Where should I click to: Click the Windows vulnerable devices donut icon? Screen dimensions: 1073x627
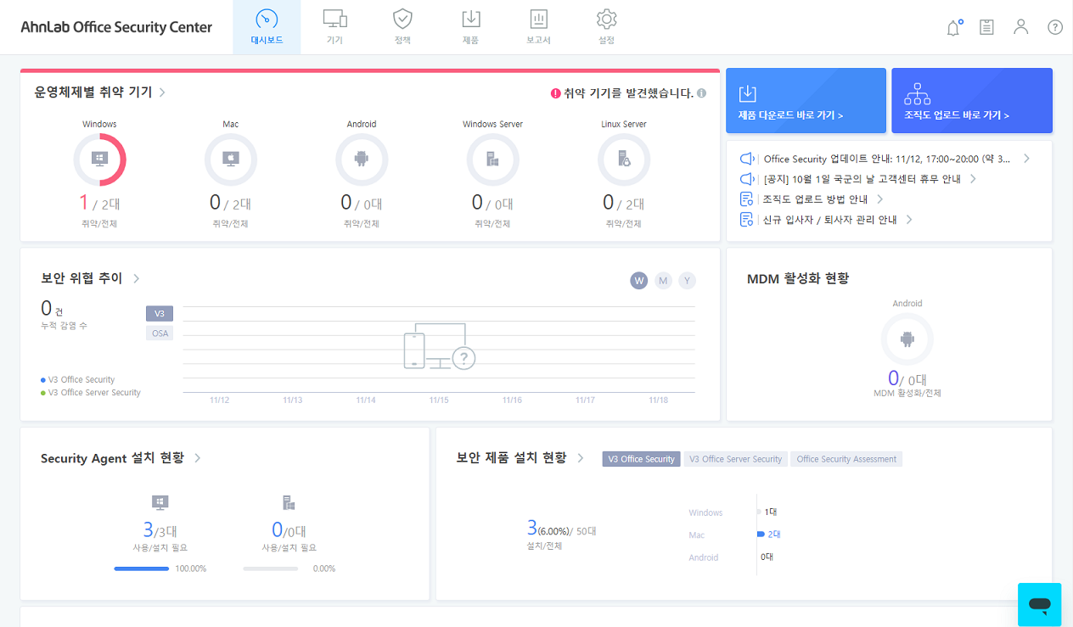click(99, 160)
